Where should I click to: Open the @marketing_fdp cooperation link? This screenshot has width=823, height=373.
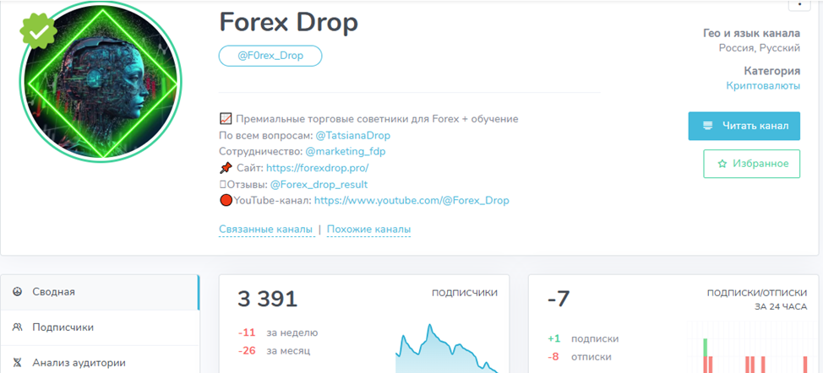[x=346, y=151]
